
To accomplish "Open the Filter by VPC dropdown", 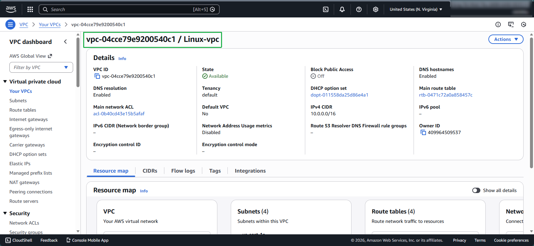I will (x=41, y=67).
